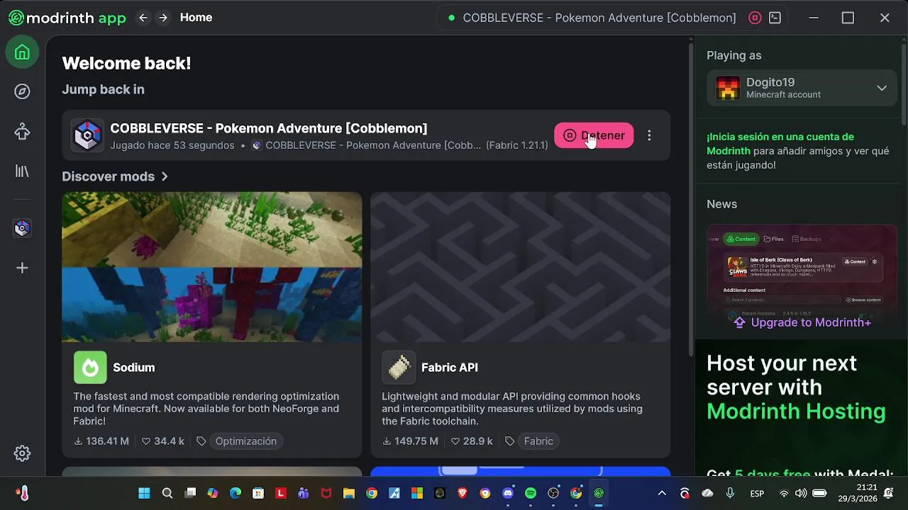908x510 pixels.
Task: Open logs terminal icon in title bar
Action: [775, 18]
